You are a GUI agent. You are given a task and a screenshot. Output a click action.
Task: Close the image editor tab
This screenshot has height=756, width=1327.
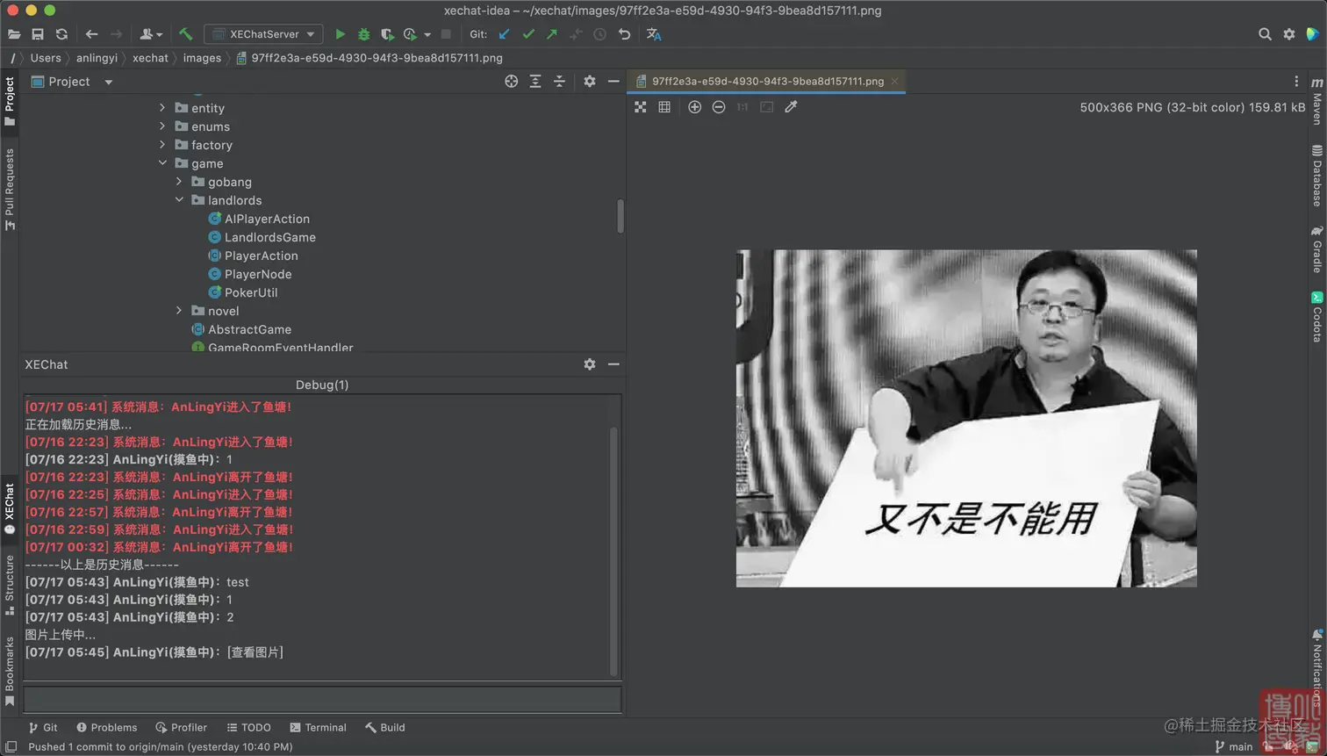(894, 81)
